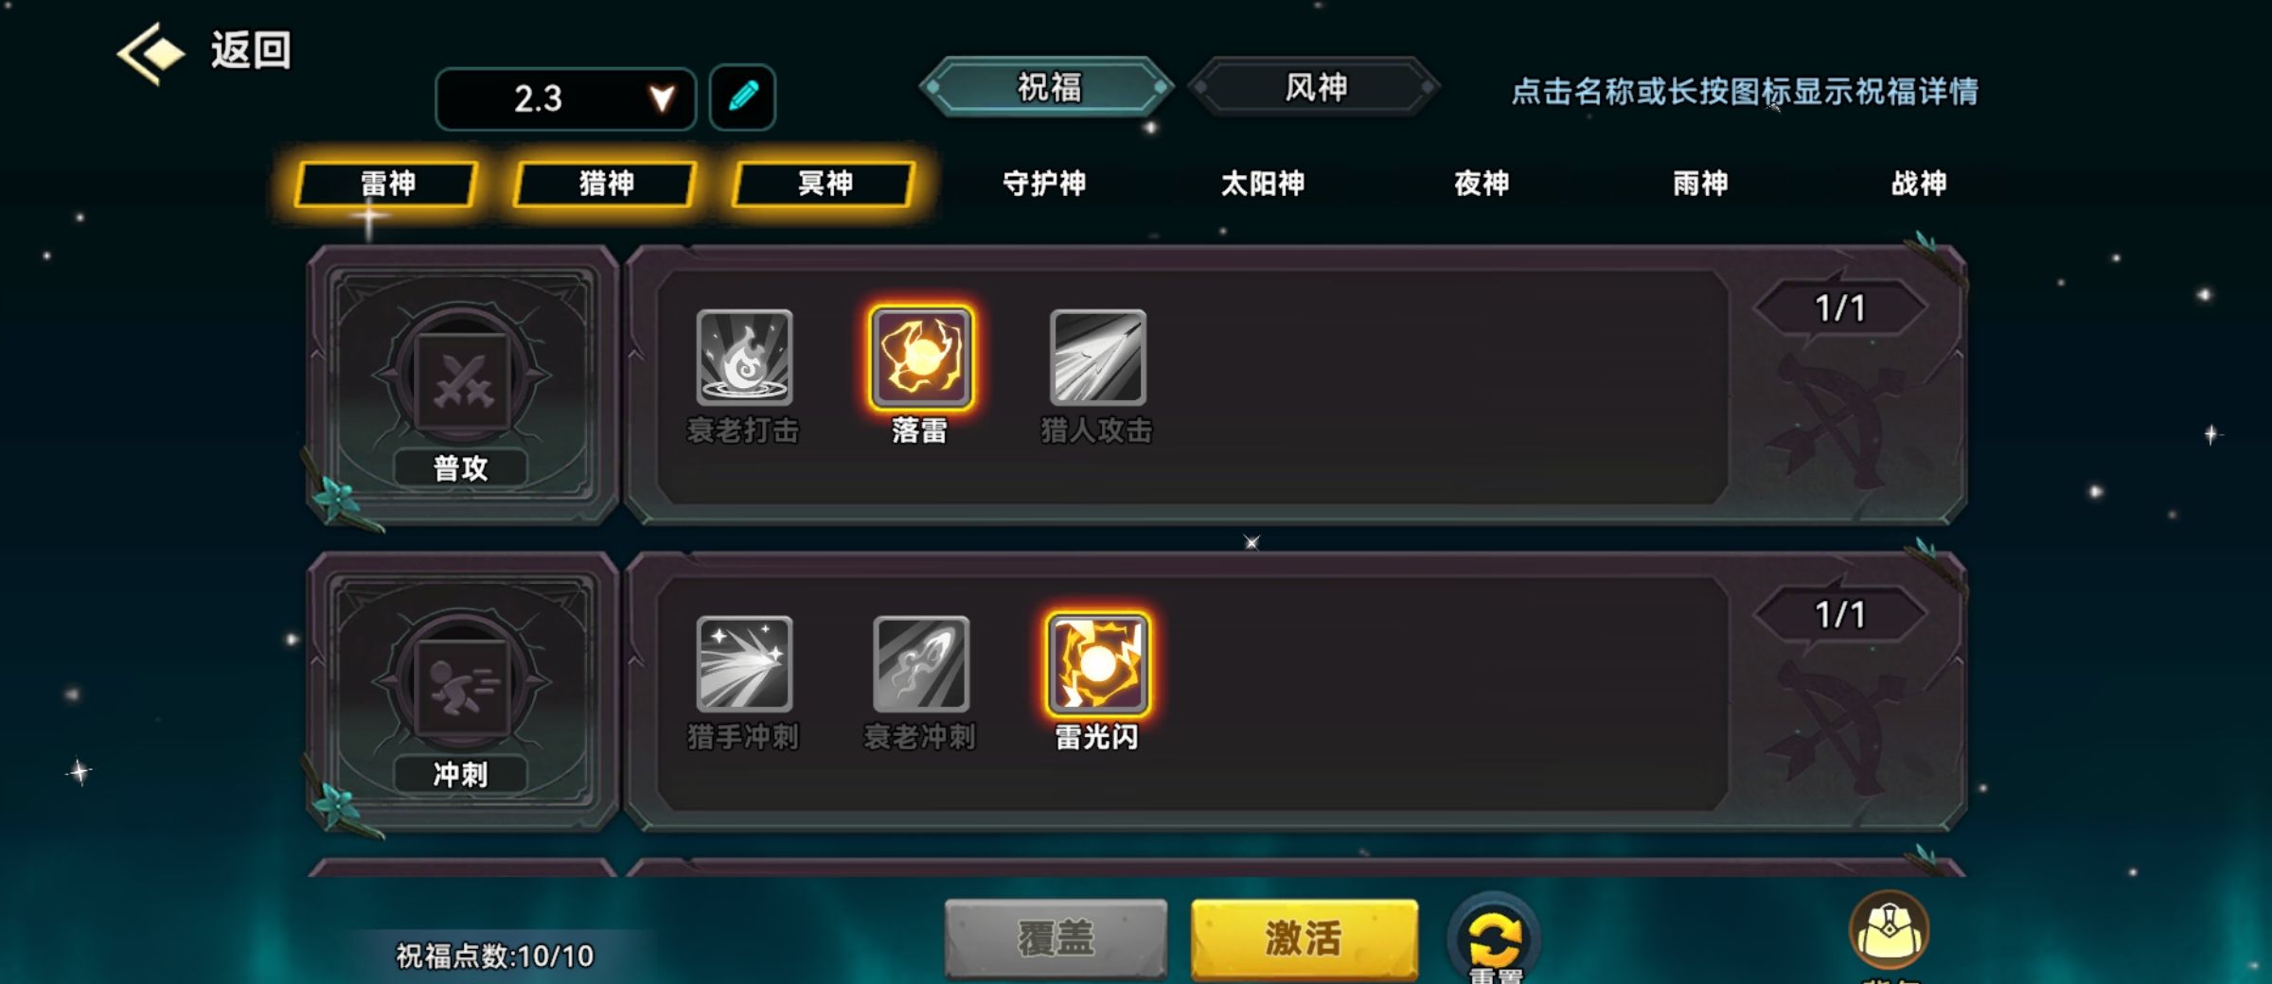Viewport: 2272px width, 984px height.
Task: Toggle the 冥神 god filter
Action: 825,184
